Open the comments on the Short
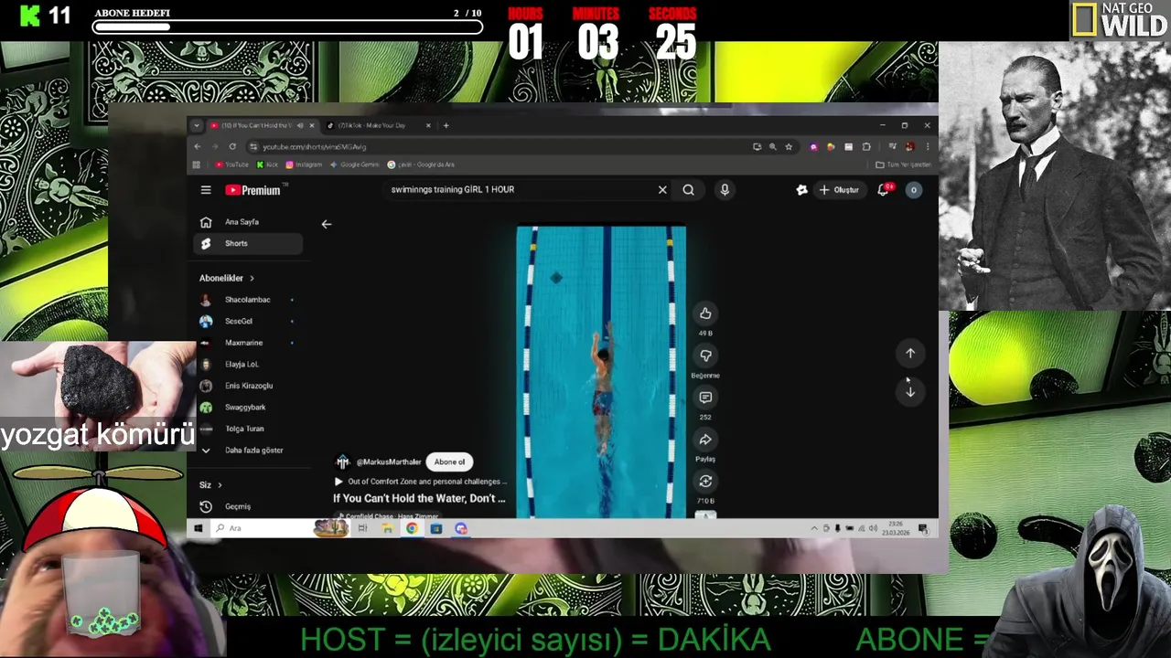This screenshot has height=658, width=1171. 705,398
